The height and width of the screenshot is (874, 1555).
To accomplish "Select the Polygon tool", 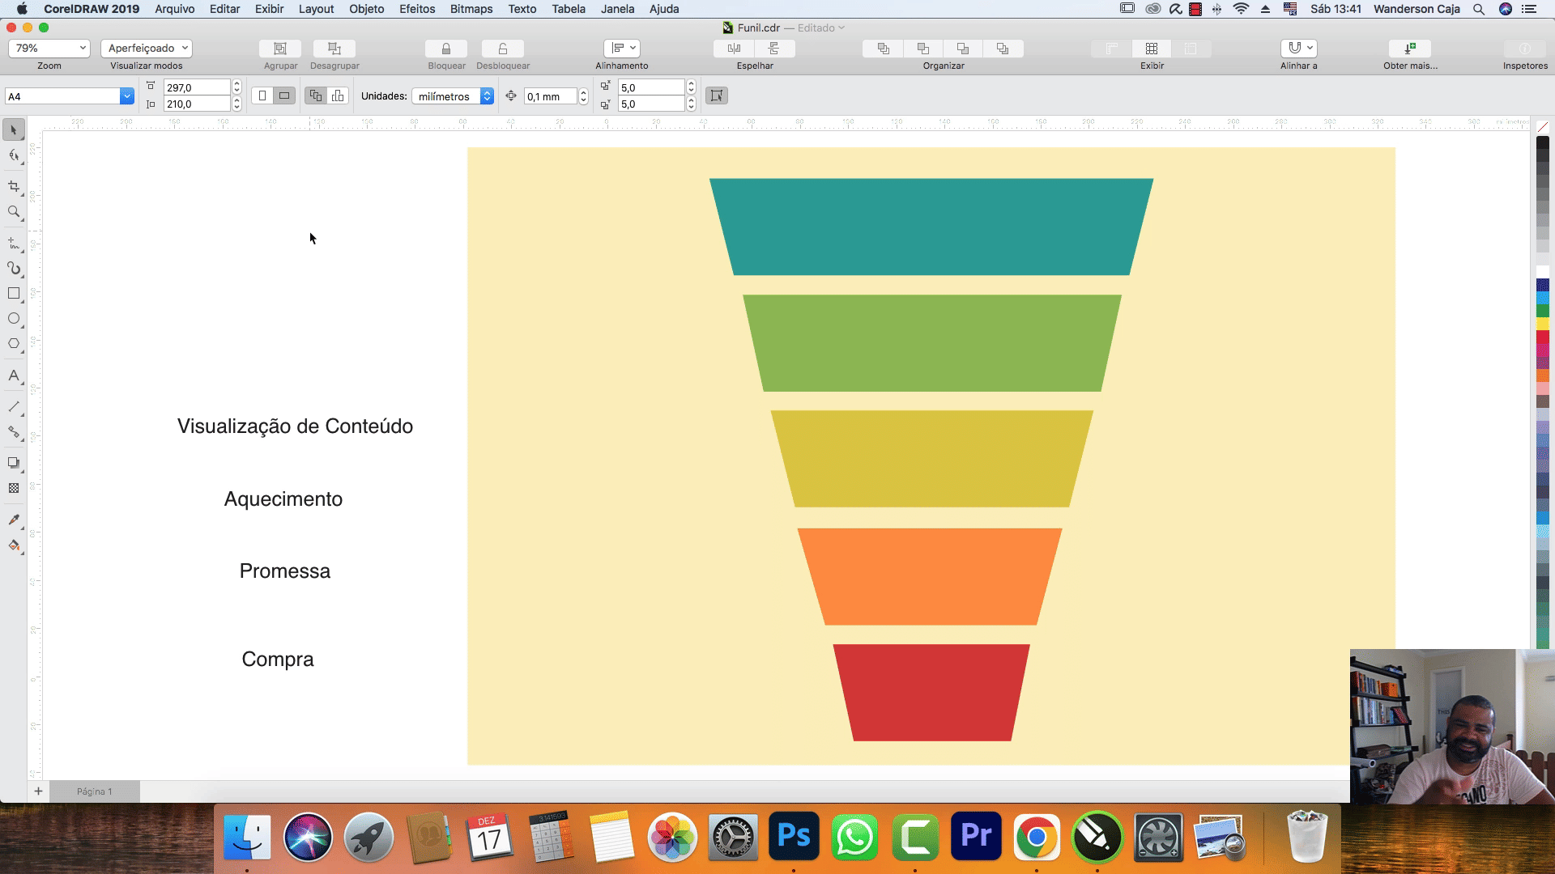I will point(14,344).
